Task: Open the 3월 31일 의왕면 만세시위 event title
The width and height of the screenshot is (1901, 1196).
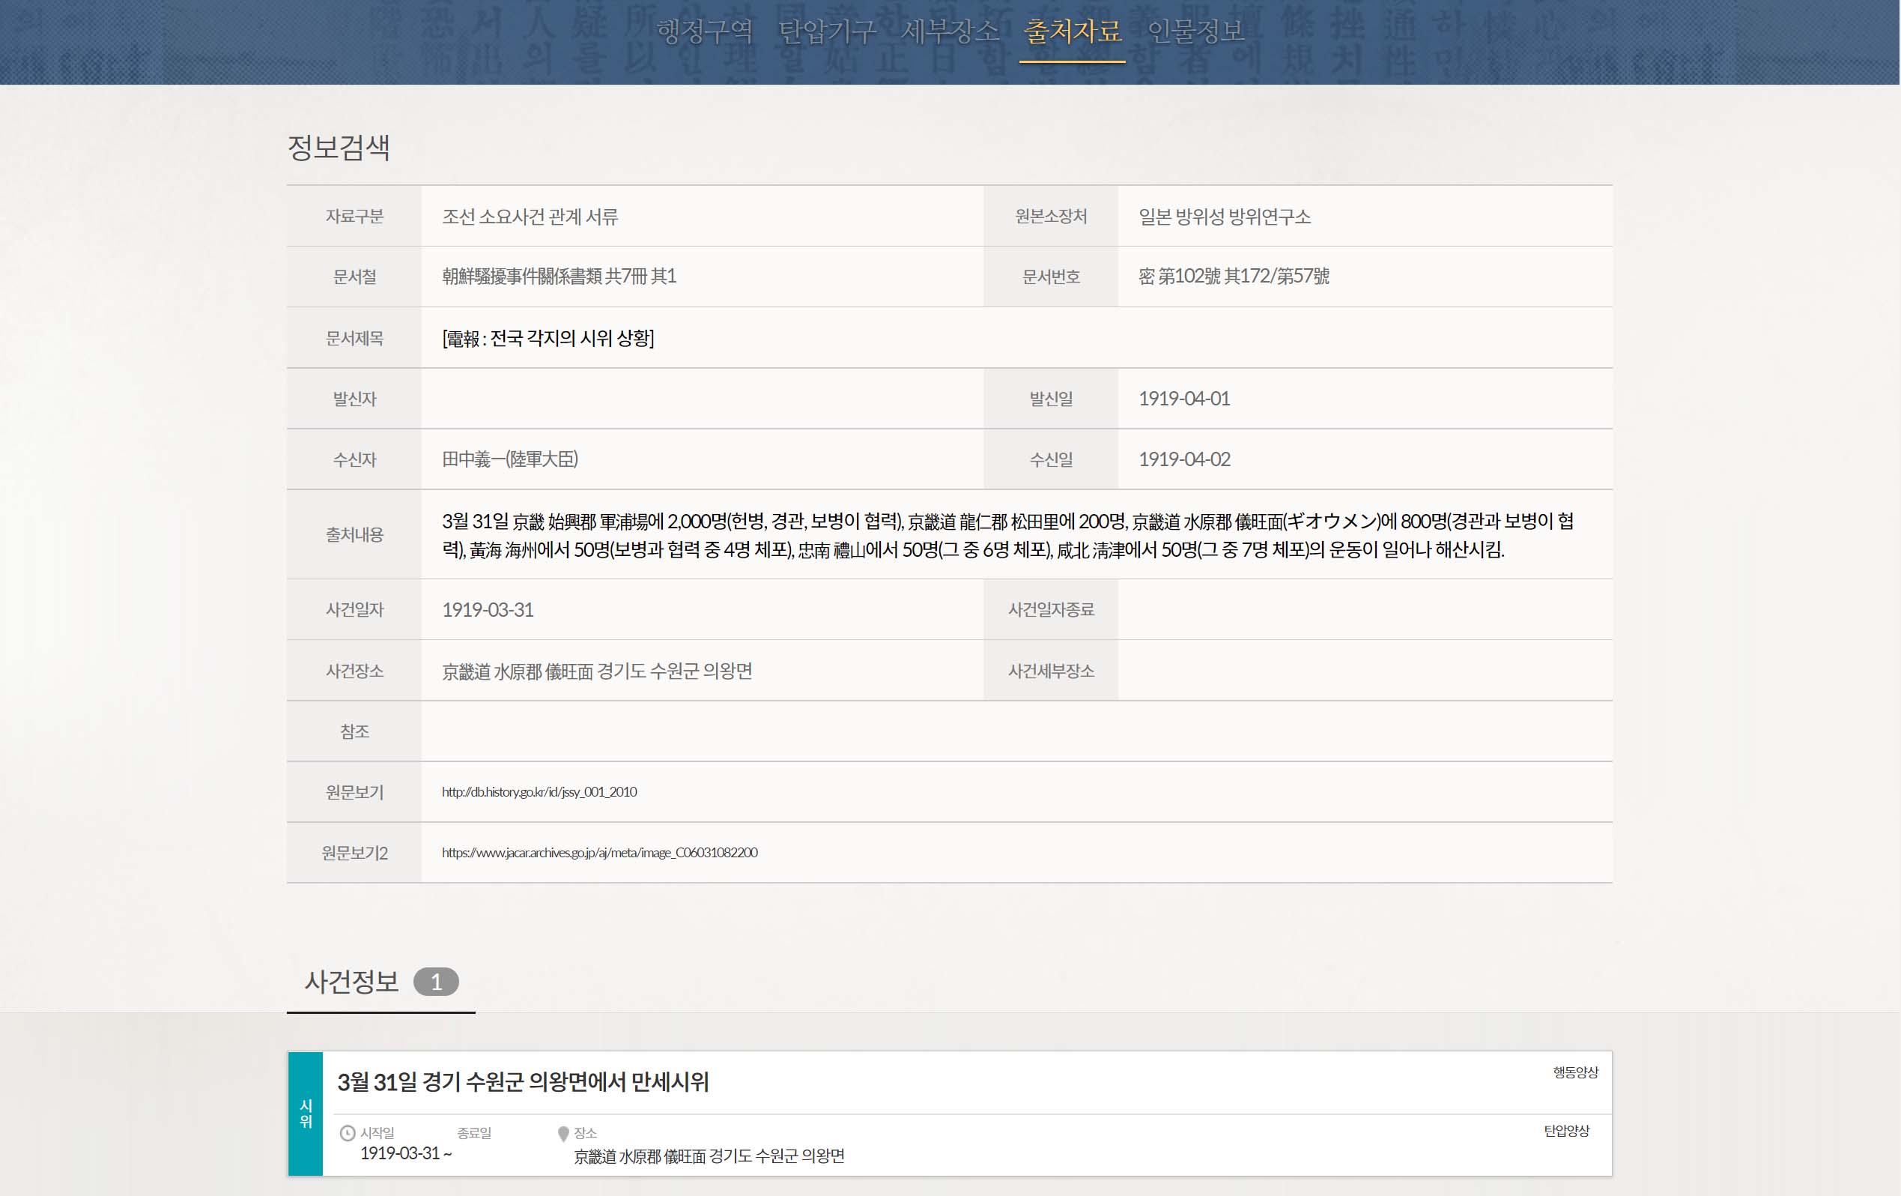Action: 523,1081
